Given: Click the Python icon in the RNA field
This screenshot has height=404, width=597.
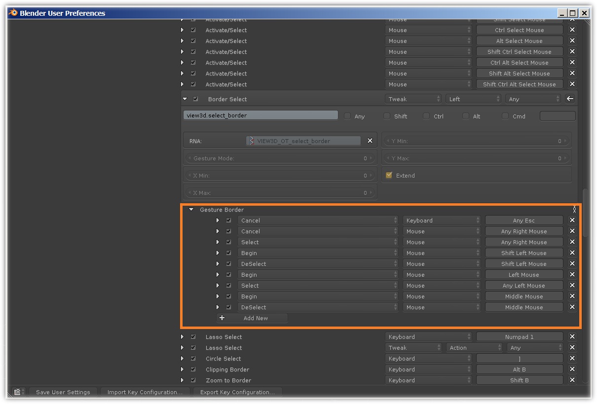Looking at the screenshot, I should pyautogui.click(x=251, y=140).
